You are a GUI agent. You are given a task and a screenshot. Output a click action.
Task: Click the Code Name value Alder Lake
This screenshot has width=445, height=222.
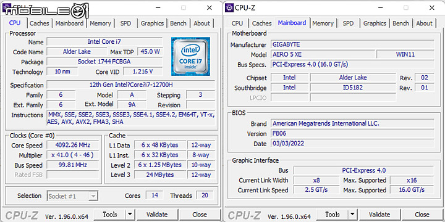[x=77, y=52]
